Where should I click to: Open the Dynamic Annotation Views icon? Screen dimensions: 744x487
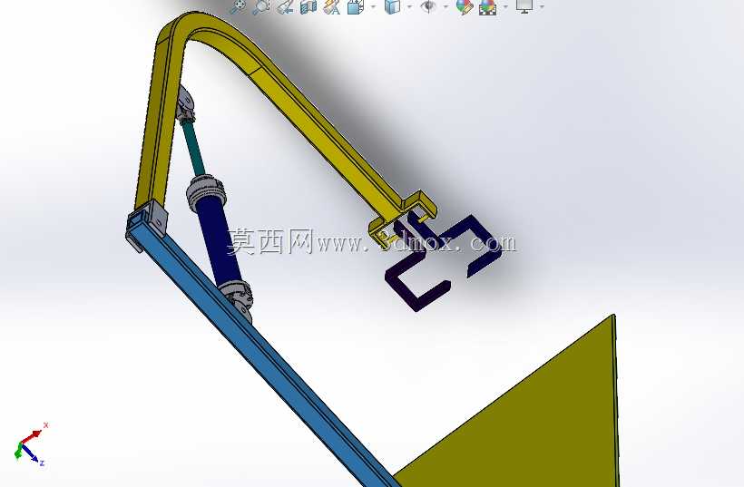pyautogui.click(x=332, y=6)
